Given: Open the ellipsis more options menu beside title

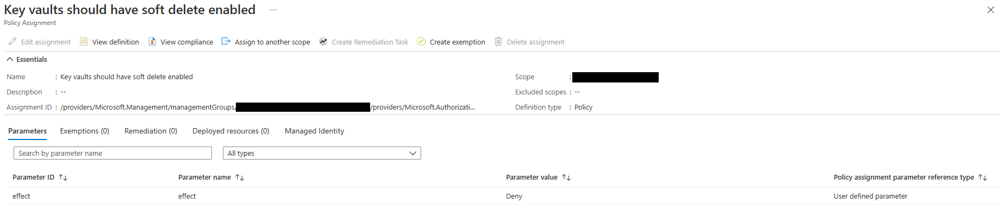Looking at the screenshot, I should click(x=273, y=10).
